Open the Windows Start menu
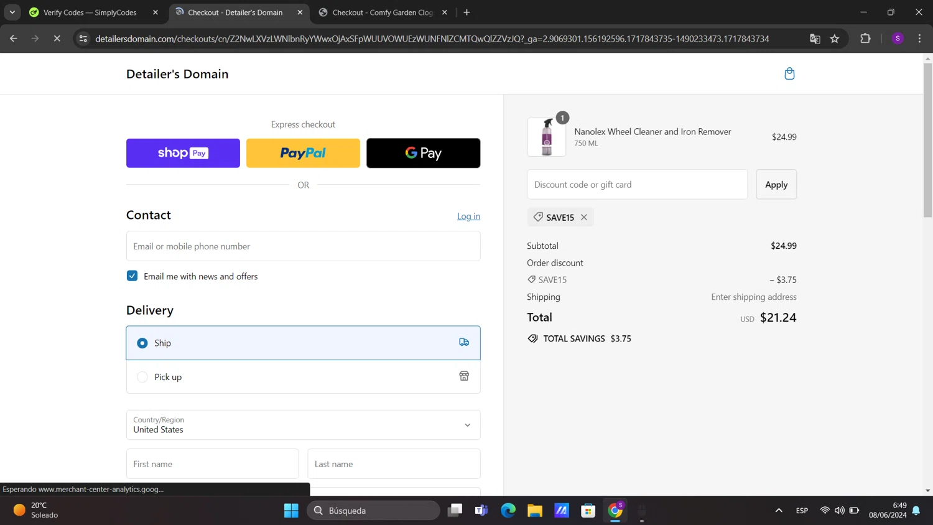Viewport: 933px width, 525px height. coord(291,511)
